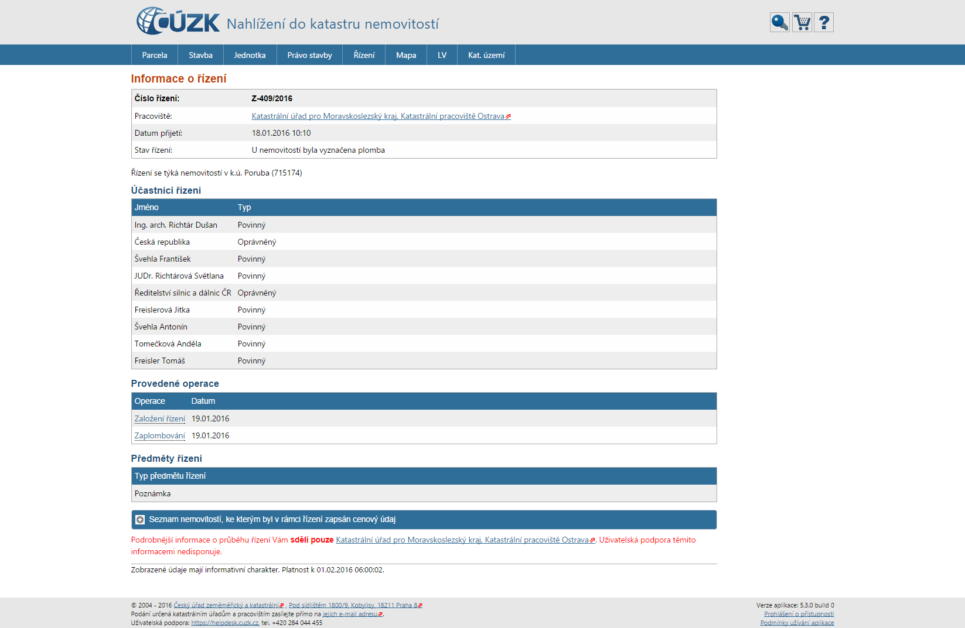Switch to the Stavba tab

point(200,55)
